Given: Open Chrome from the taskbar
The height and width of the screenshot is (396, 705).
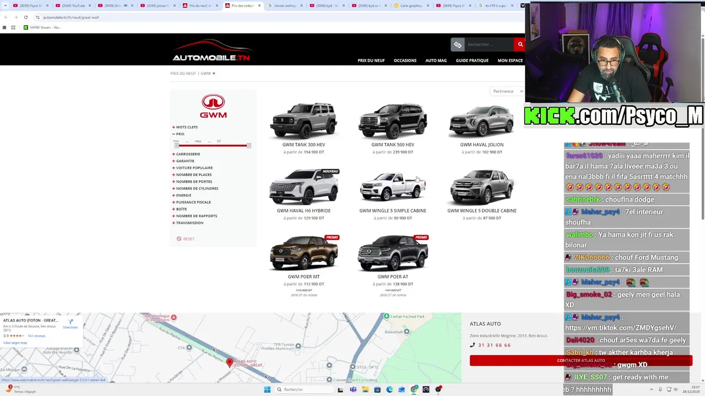Looking at the screenshot, I should click(414, 389).
